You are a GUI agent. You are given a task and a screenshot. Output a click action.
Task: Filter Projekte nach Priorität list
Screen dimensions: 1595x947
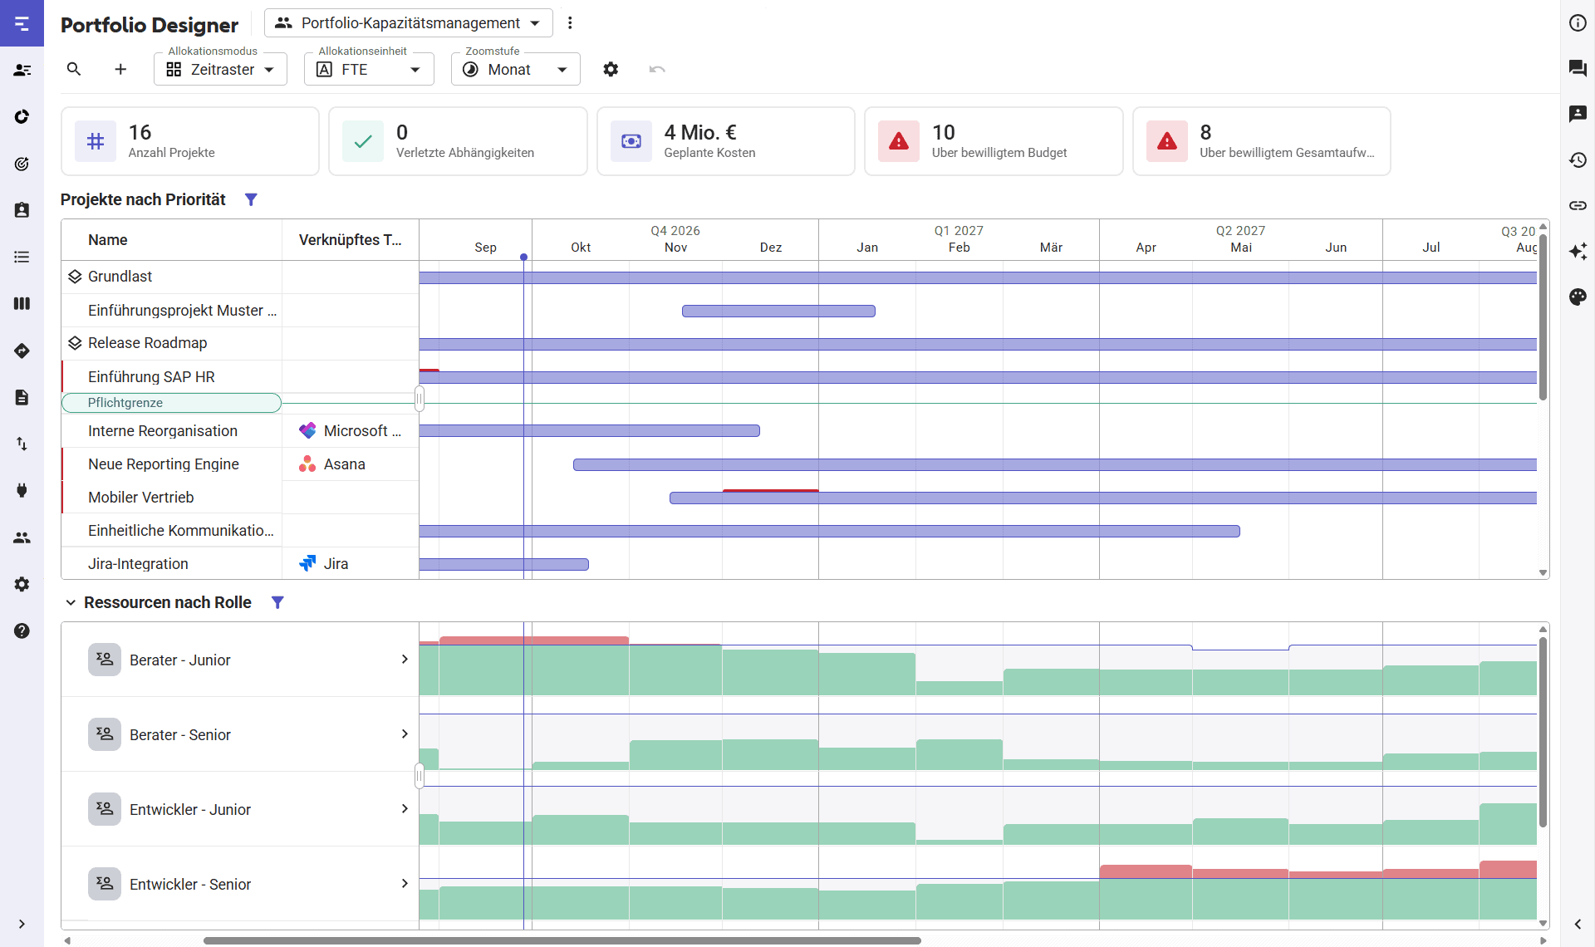(251, 199)
